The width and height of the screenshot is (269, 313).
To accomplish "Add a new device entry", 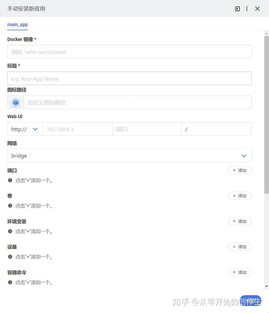I will coord(240,247).
